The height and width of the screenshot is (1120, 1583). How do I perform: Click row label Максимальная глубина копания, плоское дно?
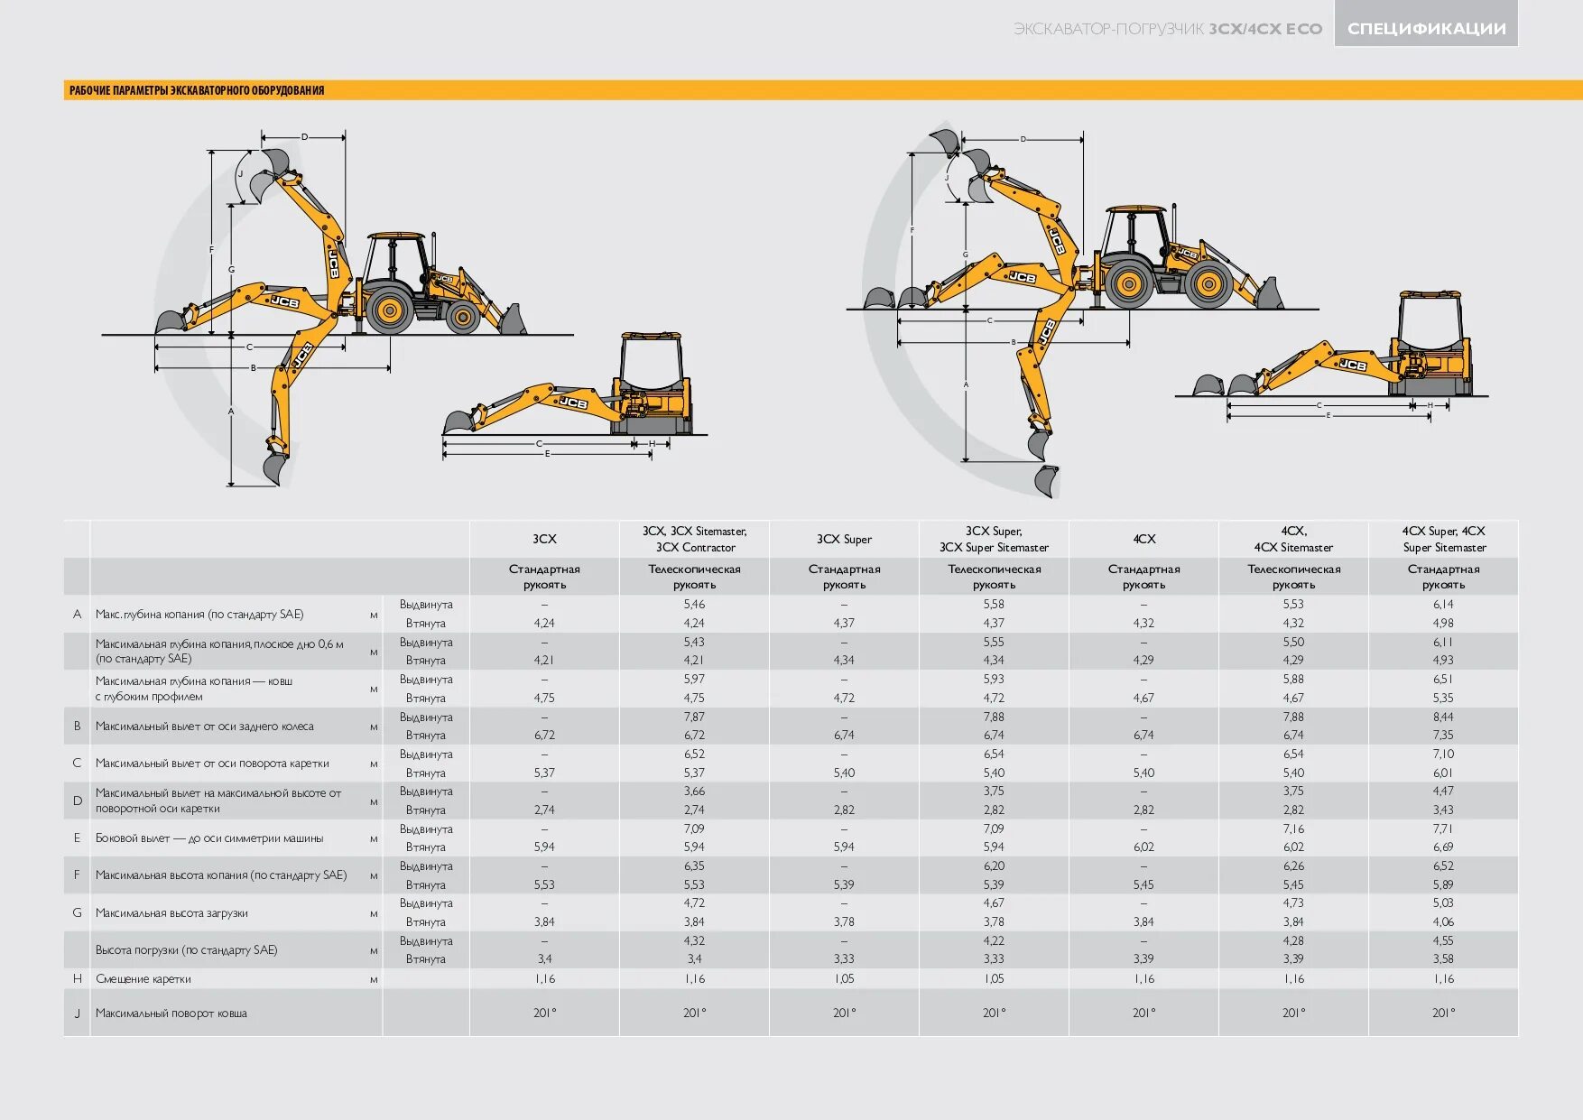(219, 651)
